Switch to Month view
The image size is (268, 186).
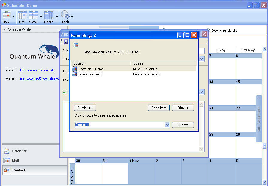click(x=49, y=17)
